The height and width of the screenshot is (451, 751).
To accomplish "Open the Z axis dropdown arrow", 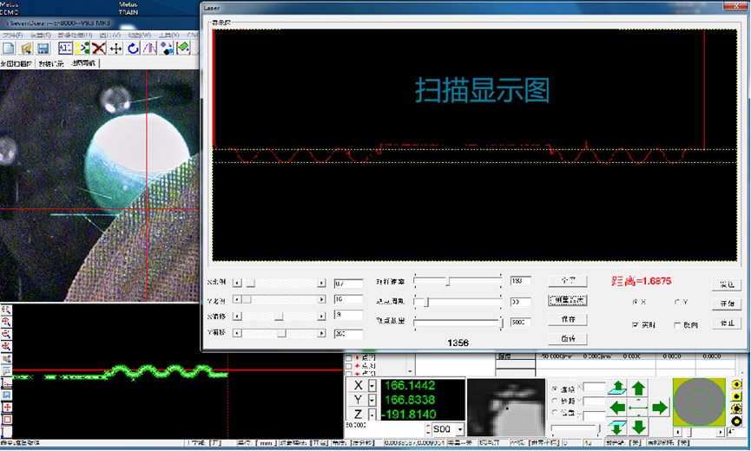I will click(x=372, y=415).
